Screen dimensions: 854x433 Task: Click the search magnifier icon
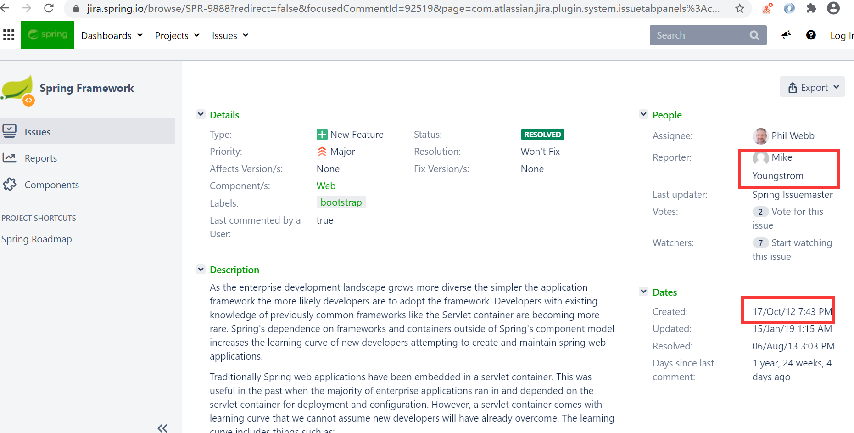(x=754, y=35)
